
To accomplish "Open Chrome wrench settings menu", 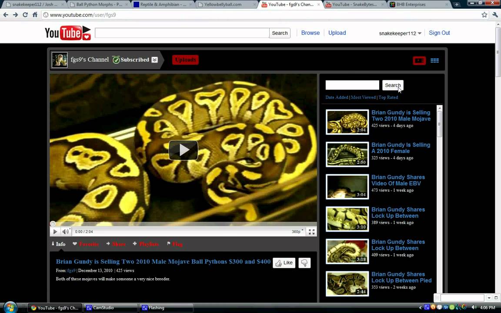I will (x=495, y=15).
